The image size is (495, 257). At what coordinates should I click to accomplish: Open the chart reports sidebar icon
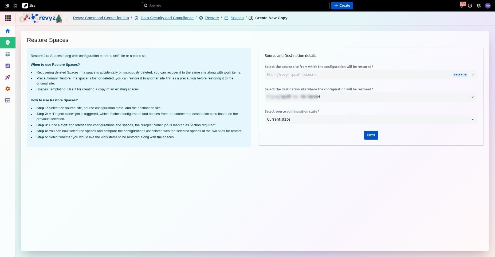pyautogui.click(x=8, y=66)
